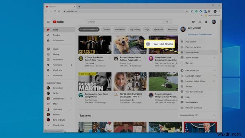
Task: Close the YouTube browser tab
Action: tap(74, 6)
